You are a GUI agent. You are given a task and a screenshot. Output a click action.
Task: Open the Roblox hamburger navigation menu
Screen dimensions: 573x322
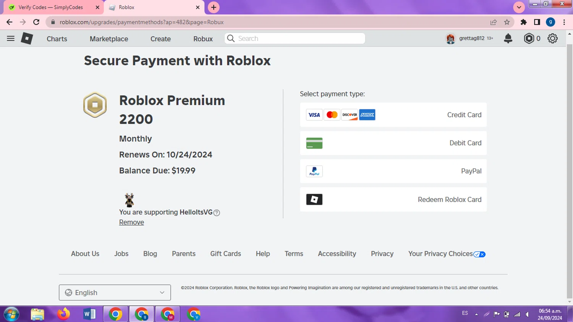coord(11,39)
